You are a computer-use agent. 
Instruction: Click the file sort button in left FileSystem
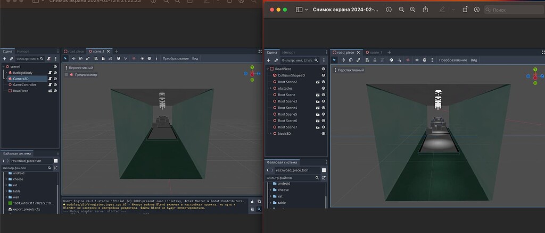click(55, 168)
